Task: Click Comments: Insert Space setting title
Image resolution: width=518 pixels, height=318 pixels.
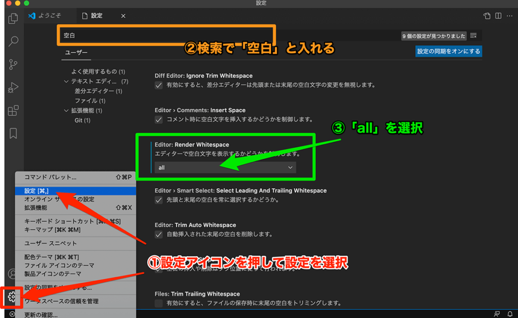Action: [x=200, y=110]
